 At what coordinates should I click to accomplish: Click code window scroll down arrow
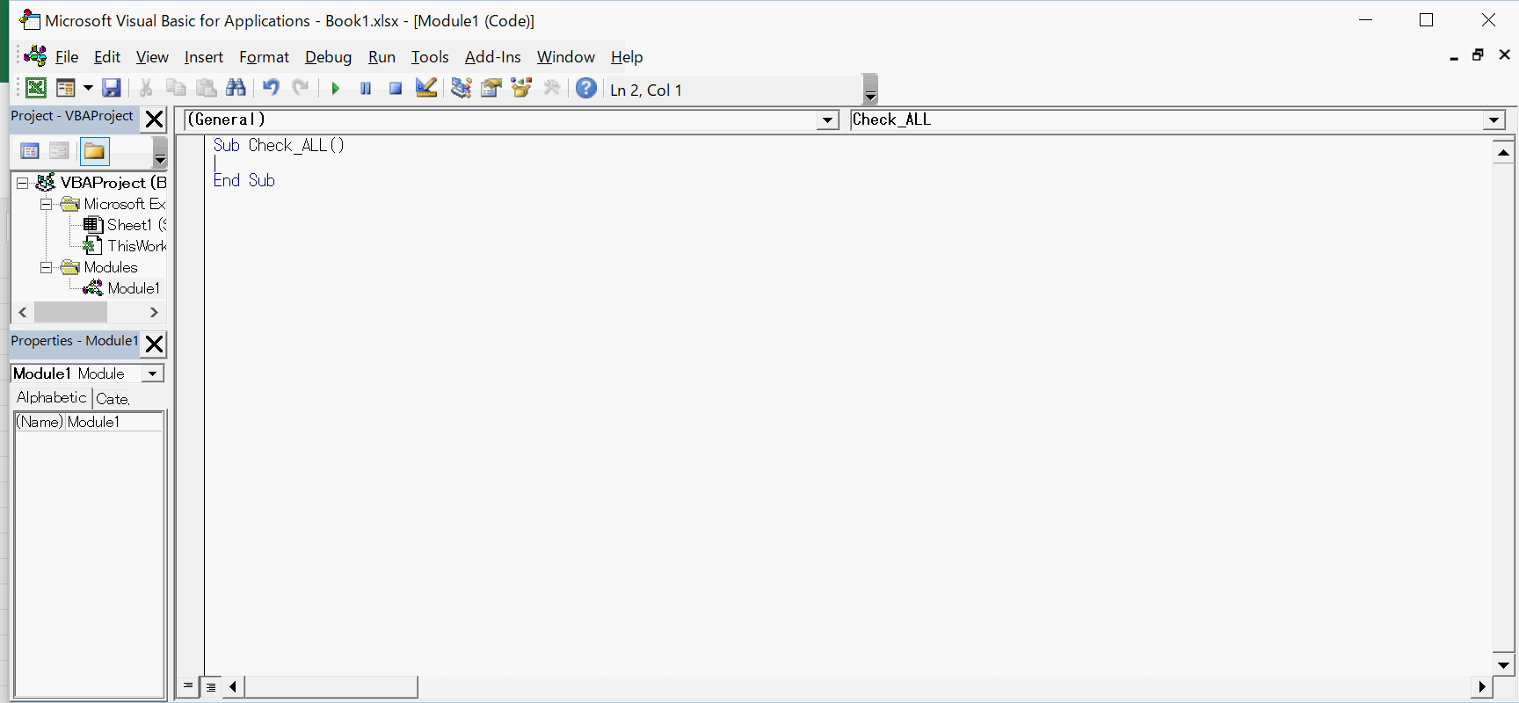tap(1503, 665)
